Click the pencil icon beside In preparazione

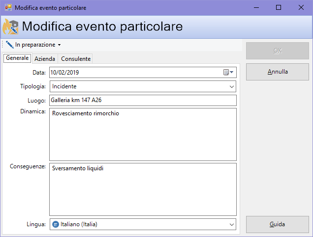tap(9, 45)
